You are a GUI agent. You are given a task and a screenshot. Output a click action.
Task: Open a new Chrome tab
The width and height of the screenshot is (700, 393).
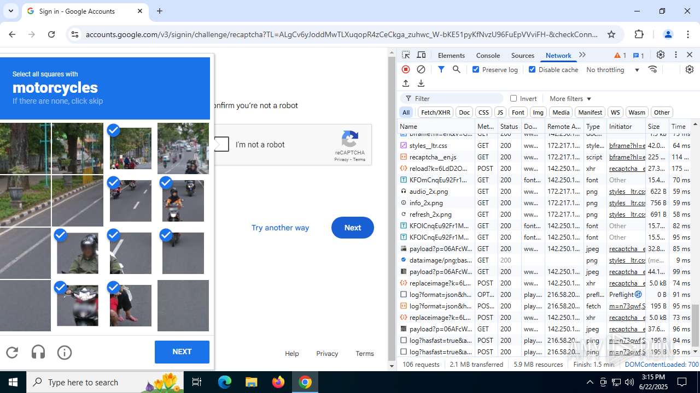(x=160, y=11)
